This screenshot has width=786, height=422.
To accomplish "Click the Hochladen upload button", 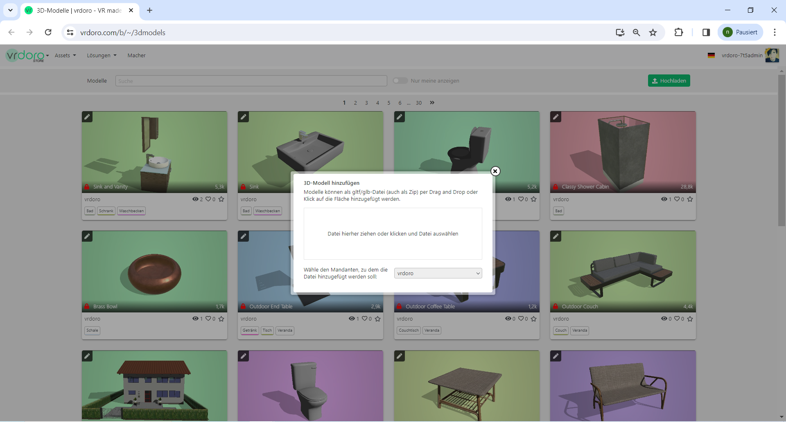I will (669, 81).
